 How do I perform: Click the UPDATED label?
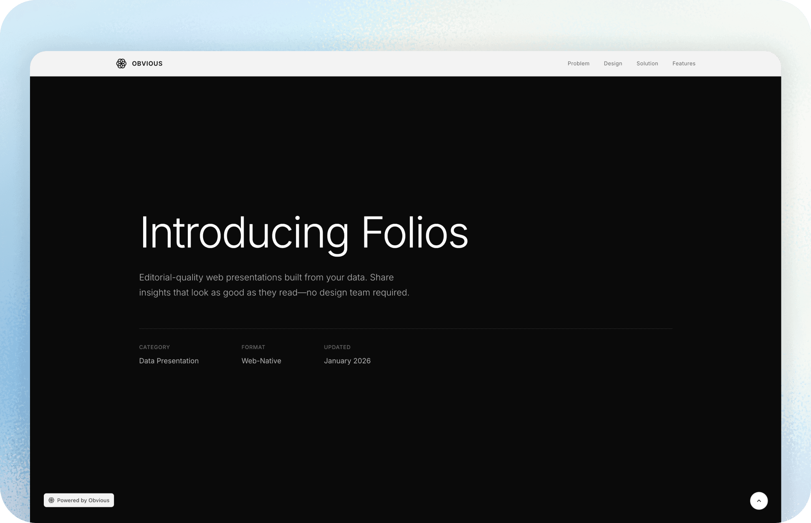click(337, 347)
